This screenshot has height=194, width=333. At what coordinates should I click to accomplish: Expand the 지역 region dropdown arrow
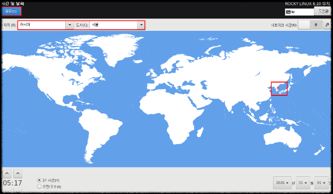point(69,25)
